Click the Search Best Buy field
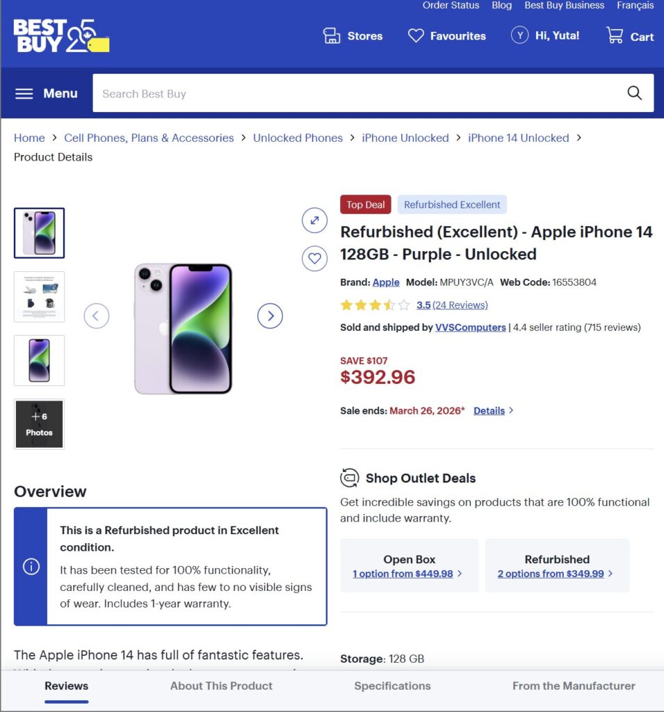This screenshot has width=664, height=712. pyautogui.click(x=355, y=93)
